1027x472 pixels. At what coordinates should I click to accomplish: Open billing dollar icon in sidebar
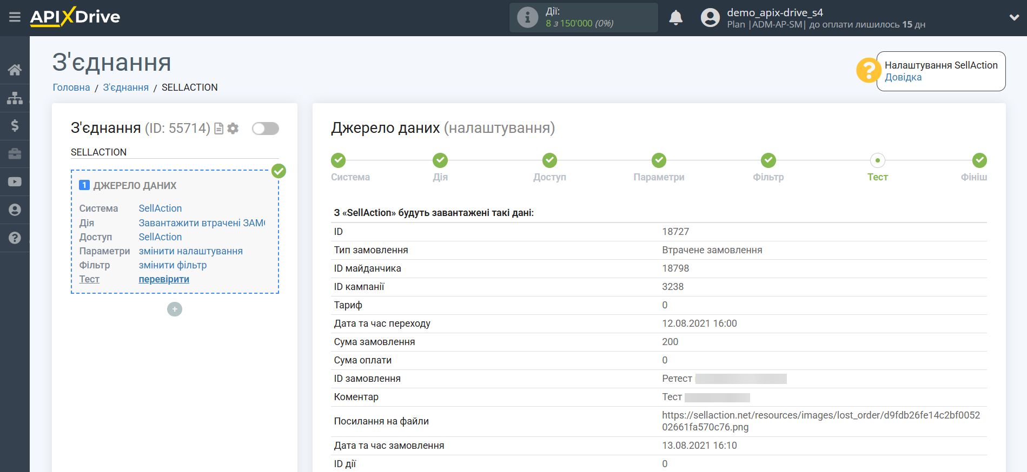click(x=15, y=126)
